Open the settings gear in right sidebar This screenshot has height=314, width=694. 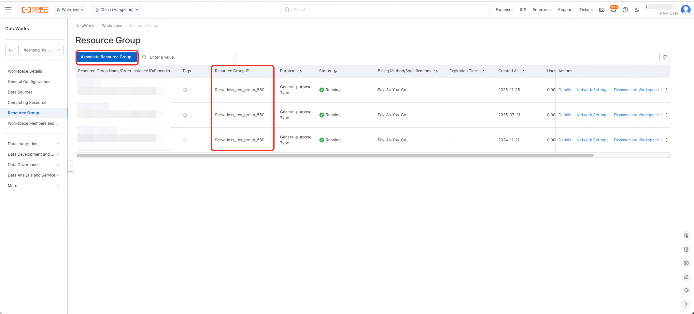(x=686, y=263)
